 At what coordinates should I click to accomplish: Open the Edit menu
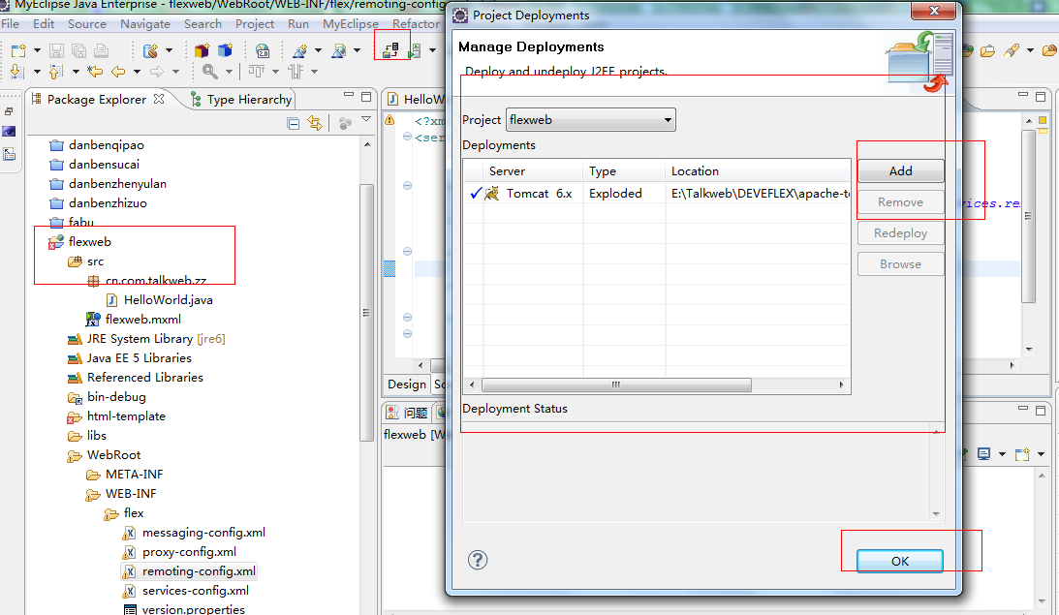click(x=44, y=23)
